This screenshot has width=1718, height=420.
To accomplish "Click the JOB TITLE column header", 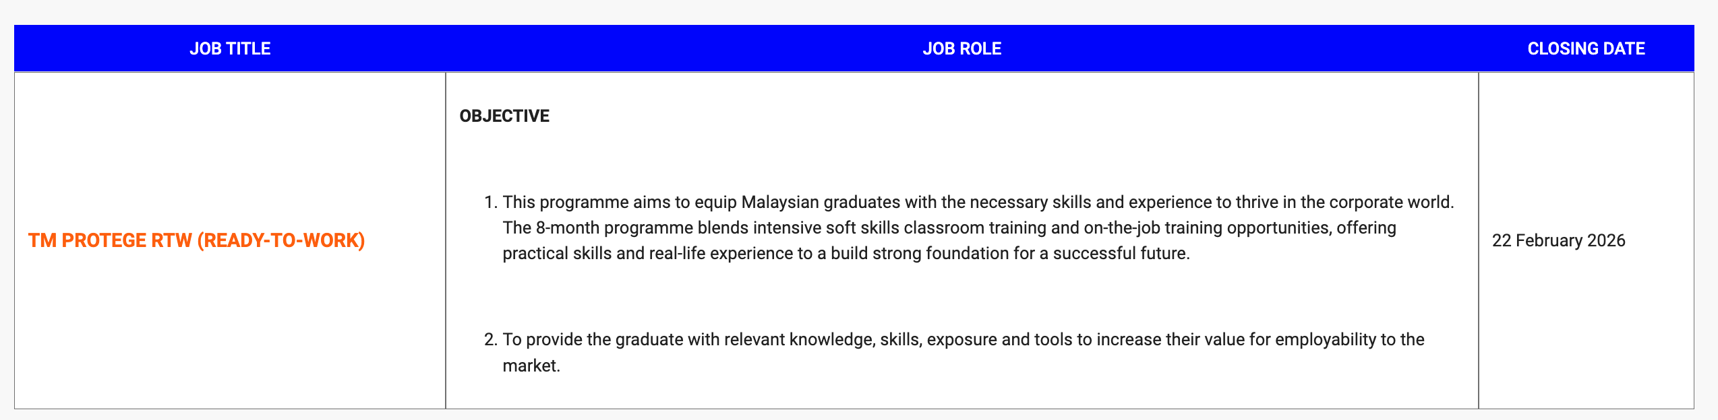I will click(x=230, y=48).
